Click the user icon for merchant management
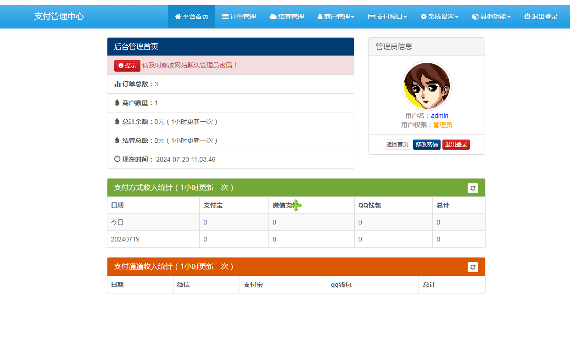Image resolution: width=570 pixels, height=353 pixels. click(320, 17)
